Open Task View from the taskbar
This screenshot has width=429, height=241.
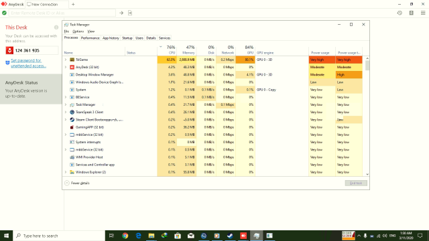(x=111, y=236)
